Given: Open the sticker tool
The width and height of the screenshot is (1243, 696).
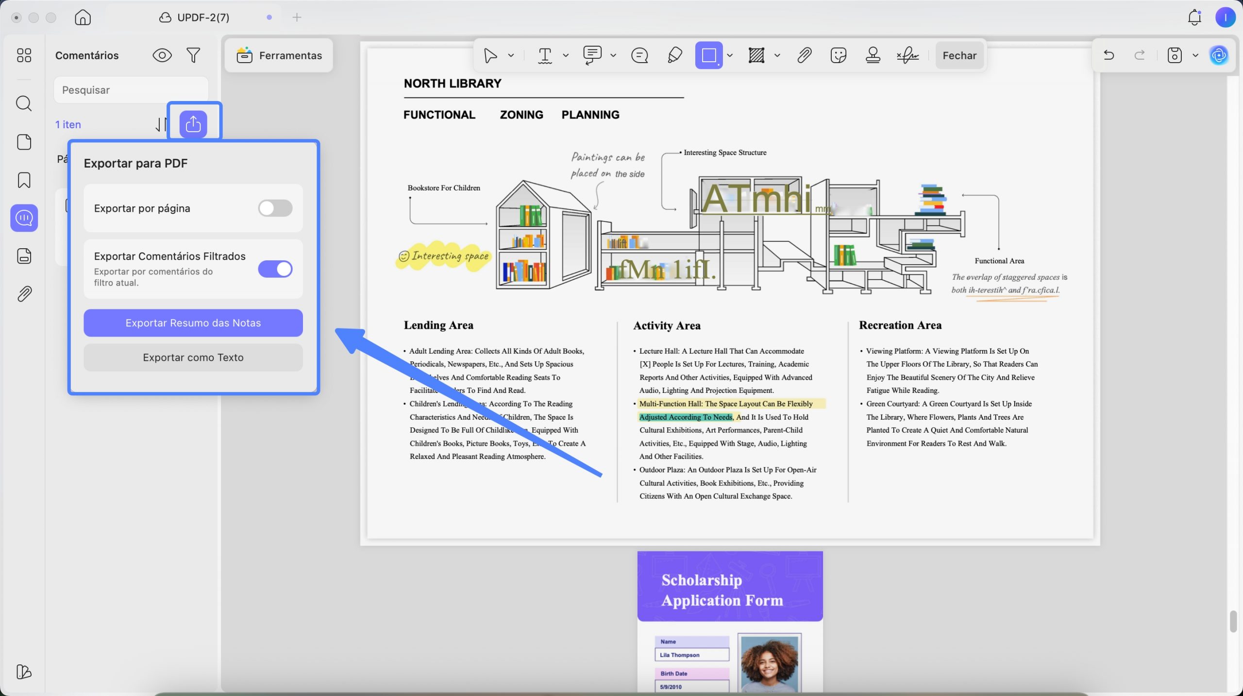Looking at the screenshot, I should (x=839, y=55).
